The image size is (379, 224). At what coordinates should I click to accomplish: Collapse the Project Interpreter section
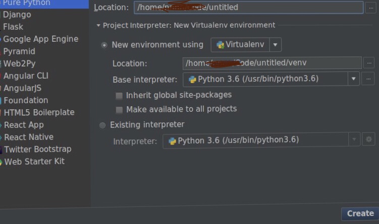point(98,25)
